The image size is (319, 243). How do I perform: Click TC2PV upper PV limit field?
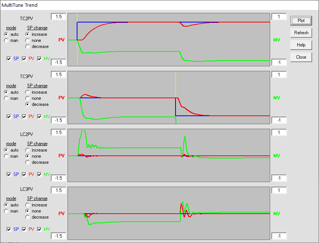[x=58, y=17]
